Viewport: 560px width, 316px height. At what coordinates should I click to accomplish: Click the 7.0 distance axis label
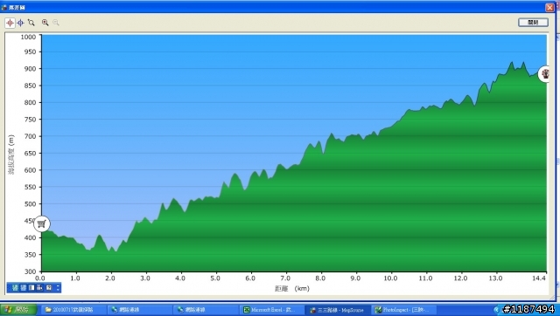coord(285,278)
